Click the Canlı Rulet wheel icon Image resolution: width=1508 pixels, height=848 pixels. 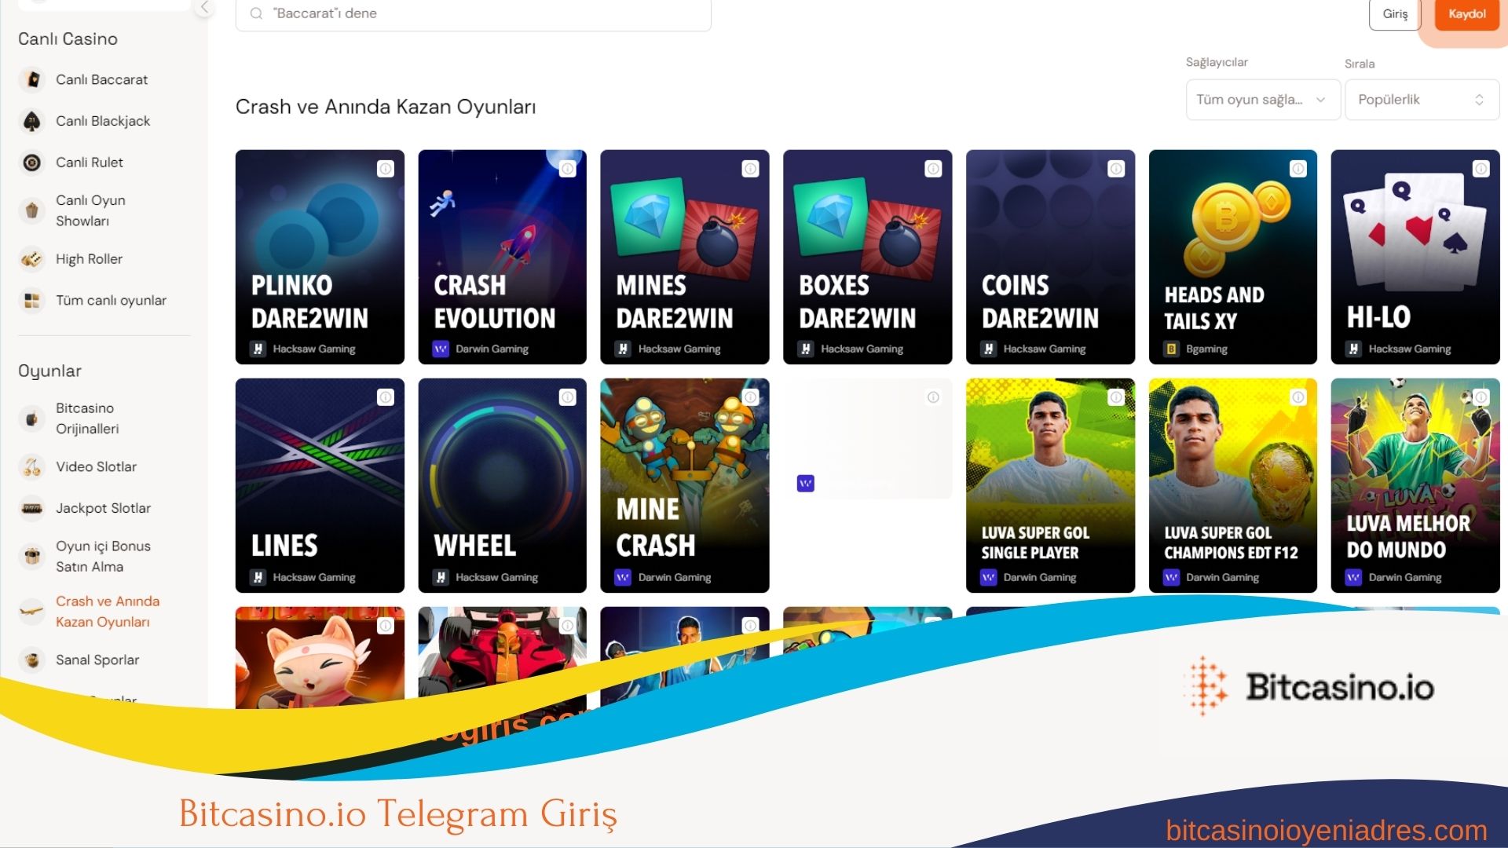[x=32, y=163]
